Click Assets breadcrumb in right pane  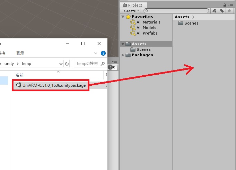pyautogui.click(x=182, y=17)
